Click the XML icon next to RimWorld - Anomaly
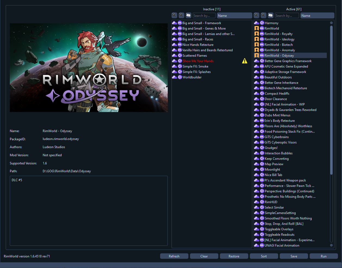342x268 pixels. click(x=262, y=50)
